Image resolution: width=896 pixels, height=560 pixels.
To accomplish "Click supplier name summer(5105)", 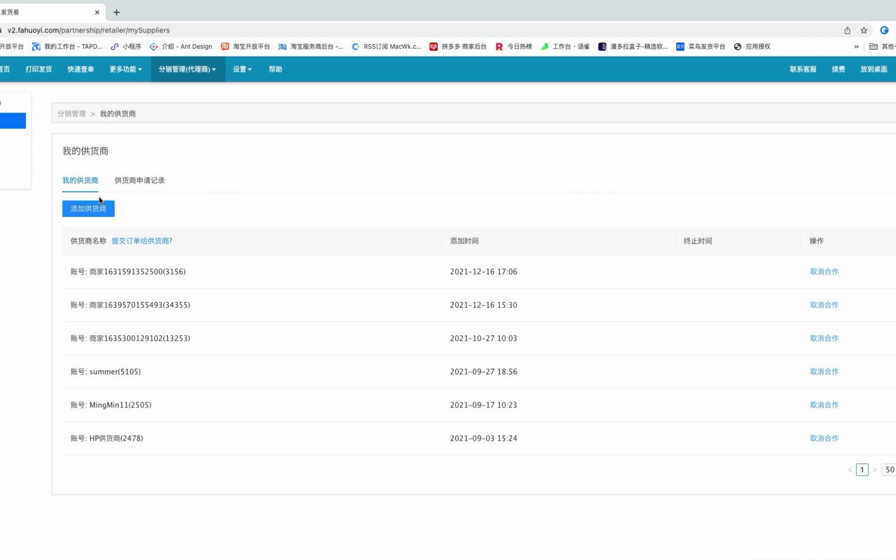I will 115,371.
